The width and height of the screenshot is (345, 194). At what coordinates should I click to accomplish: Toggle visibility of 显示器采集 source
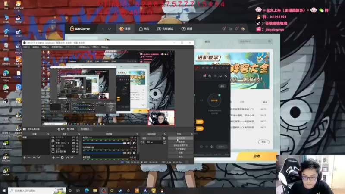[x=74, y=152]
